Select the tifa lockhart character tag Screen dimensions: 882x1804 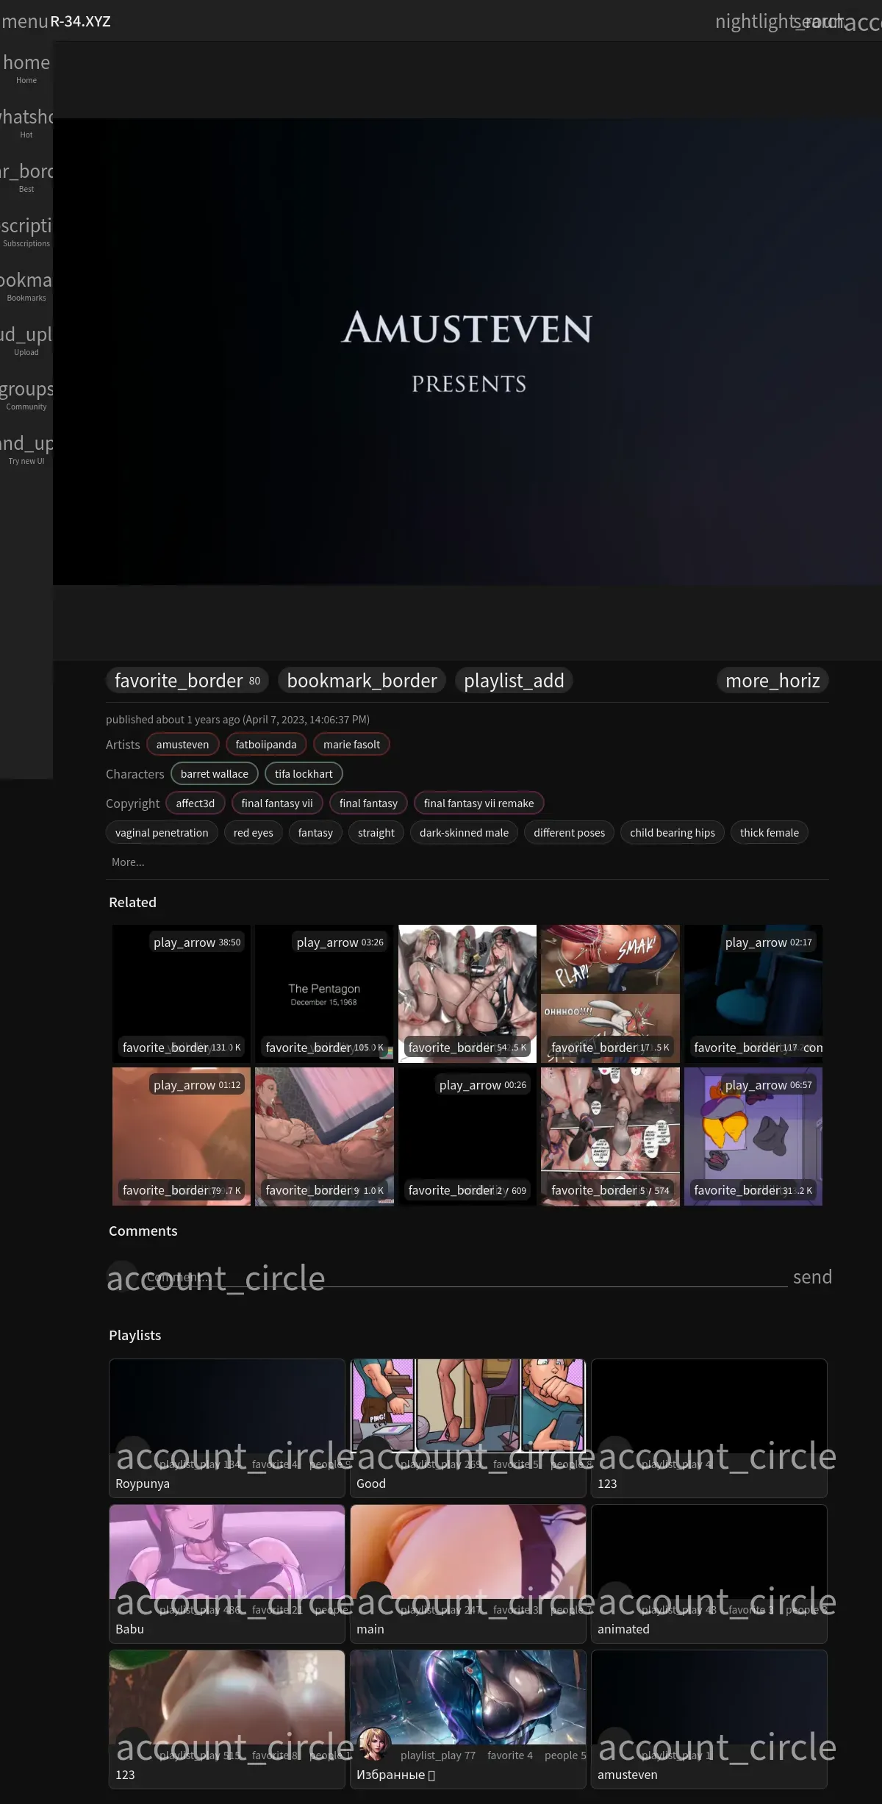[304, 774]
